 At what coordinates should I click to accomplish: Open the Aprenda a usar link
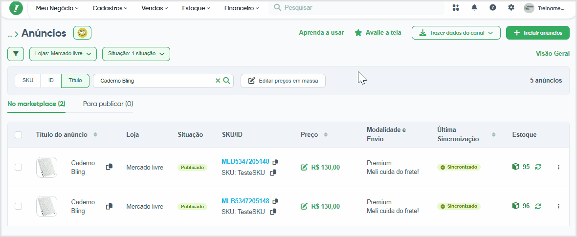click(321, 33)
